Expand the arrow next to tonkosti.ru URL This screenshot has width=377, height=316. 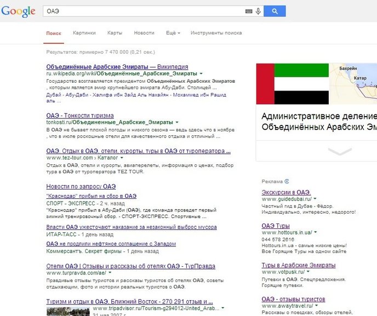pyautogui.click(x=176, y=122)
